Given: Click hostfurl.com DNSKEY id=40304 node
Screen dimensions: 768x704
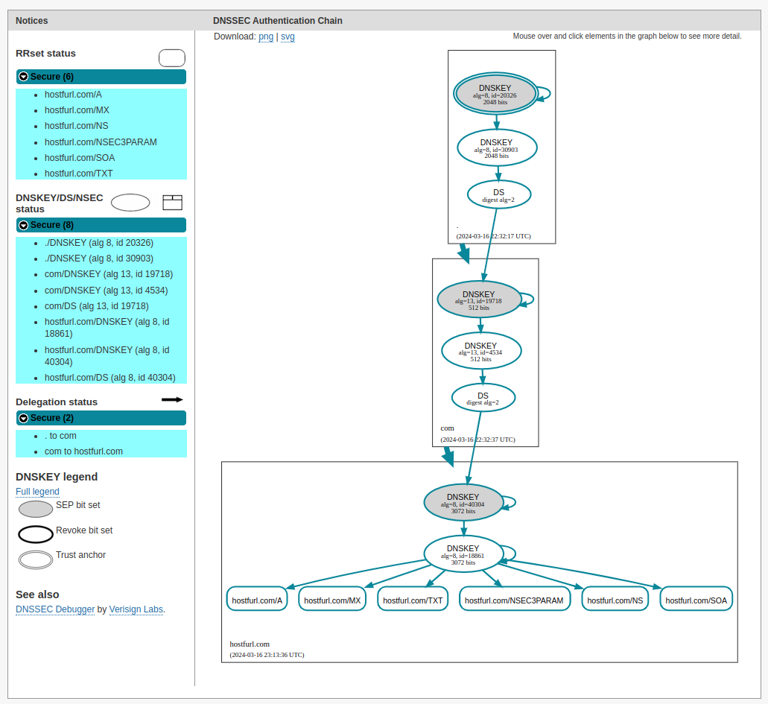Looking at the screenshot, I should coord(463,503).
